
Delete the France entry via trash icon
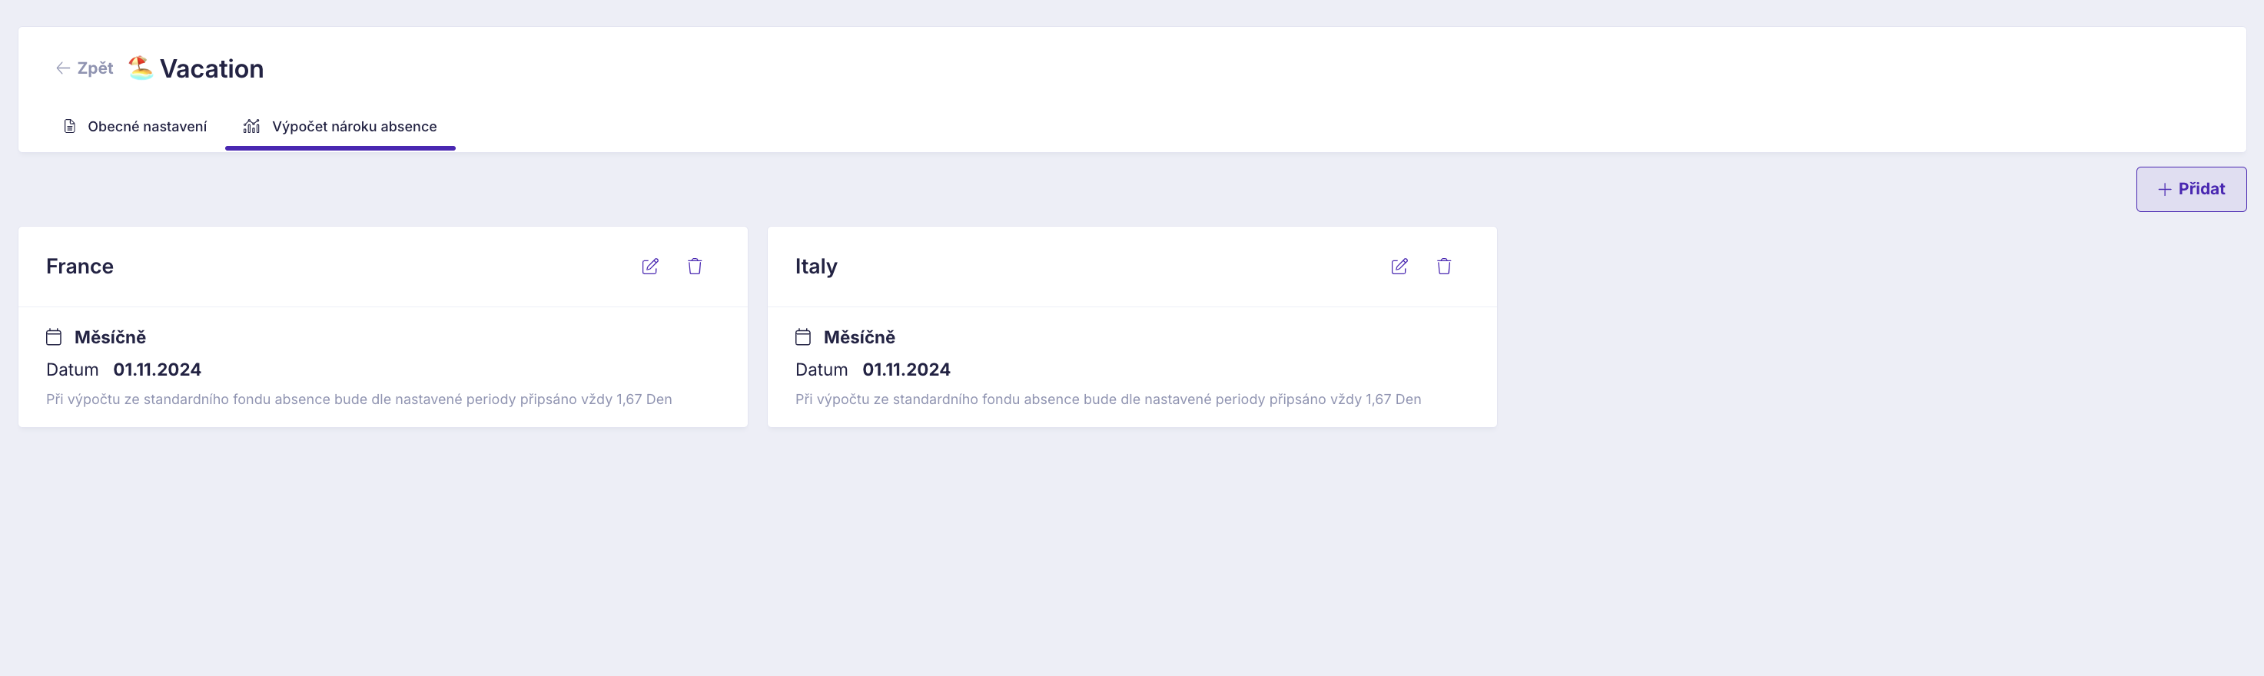694,267
